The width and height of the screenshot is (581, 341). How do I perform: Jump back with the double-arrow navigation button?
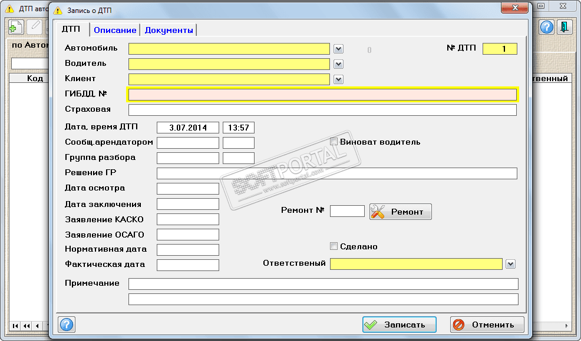pos(27,326)
